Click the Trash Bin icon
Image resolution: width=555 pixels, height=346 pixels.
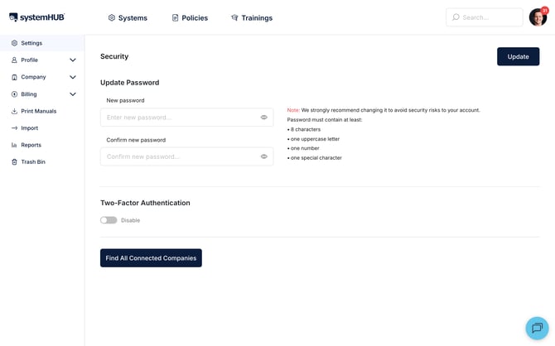point(14,162)
